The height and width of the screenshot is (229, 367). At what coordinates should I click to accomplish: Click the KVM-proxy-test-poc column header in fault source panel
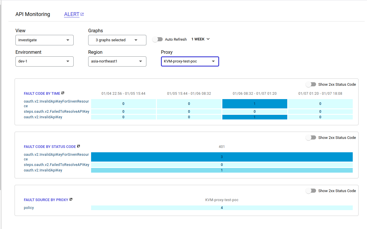[222, 200]
